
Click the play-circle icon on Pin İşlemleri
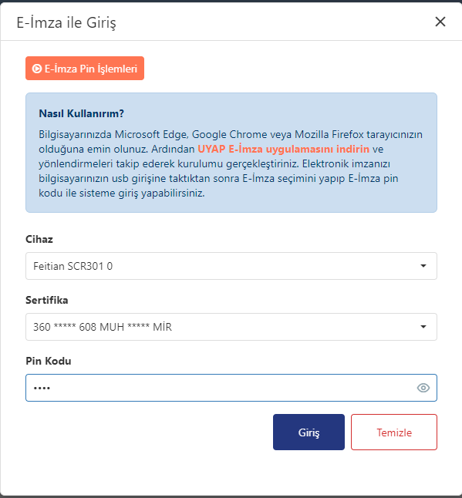pyautogui.click(x=37, y=69)
